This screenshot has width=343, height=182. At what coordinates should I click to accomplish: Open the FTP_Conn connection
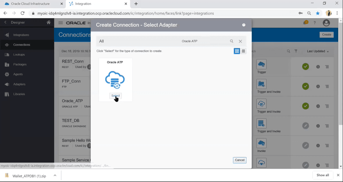[x=71, y=81]
